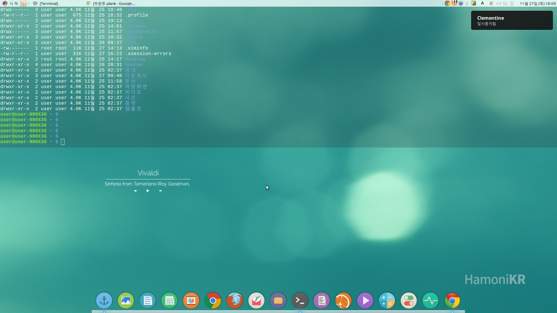Open the purple media player dock icon
The height and width of the screenshot is (313, 557).
365,301
